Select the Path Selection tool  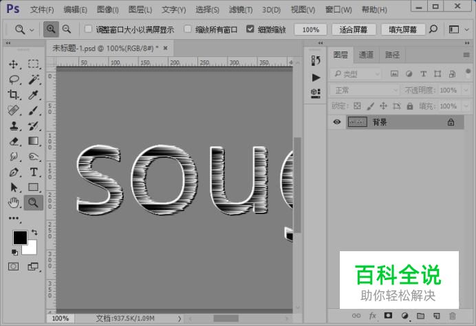click(13, 187)
